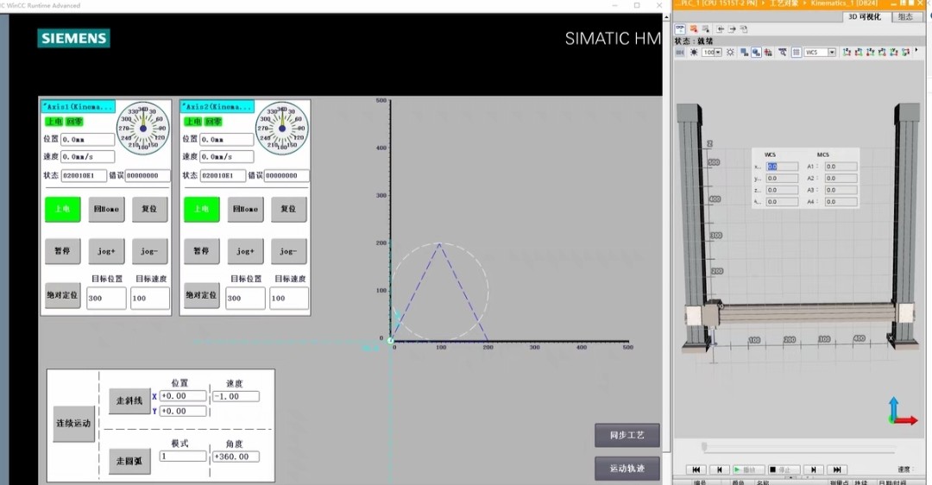This screenshot has width=932, height=485.
Task: Click the MCS A1 value field
Action: tap(841, 167)
